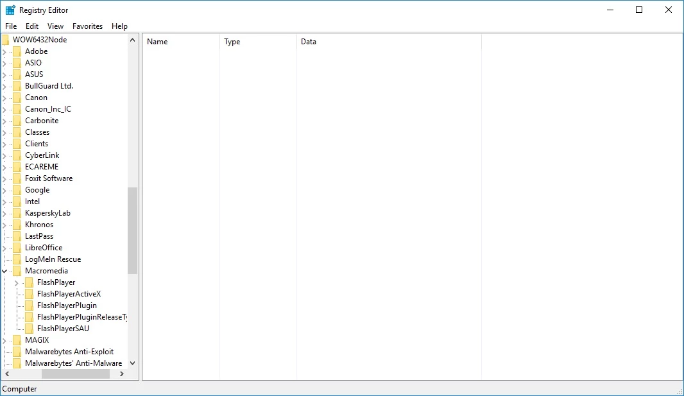The image size is (684, 396).
Task: Expand the KasperskyLab key
Action: 4,214
